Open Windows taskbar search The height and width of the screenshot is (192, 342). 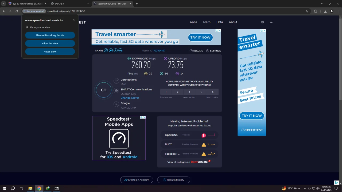click(x=13, y=189)
